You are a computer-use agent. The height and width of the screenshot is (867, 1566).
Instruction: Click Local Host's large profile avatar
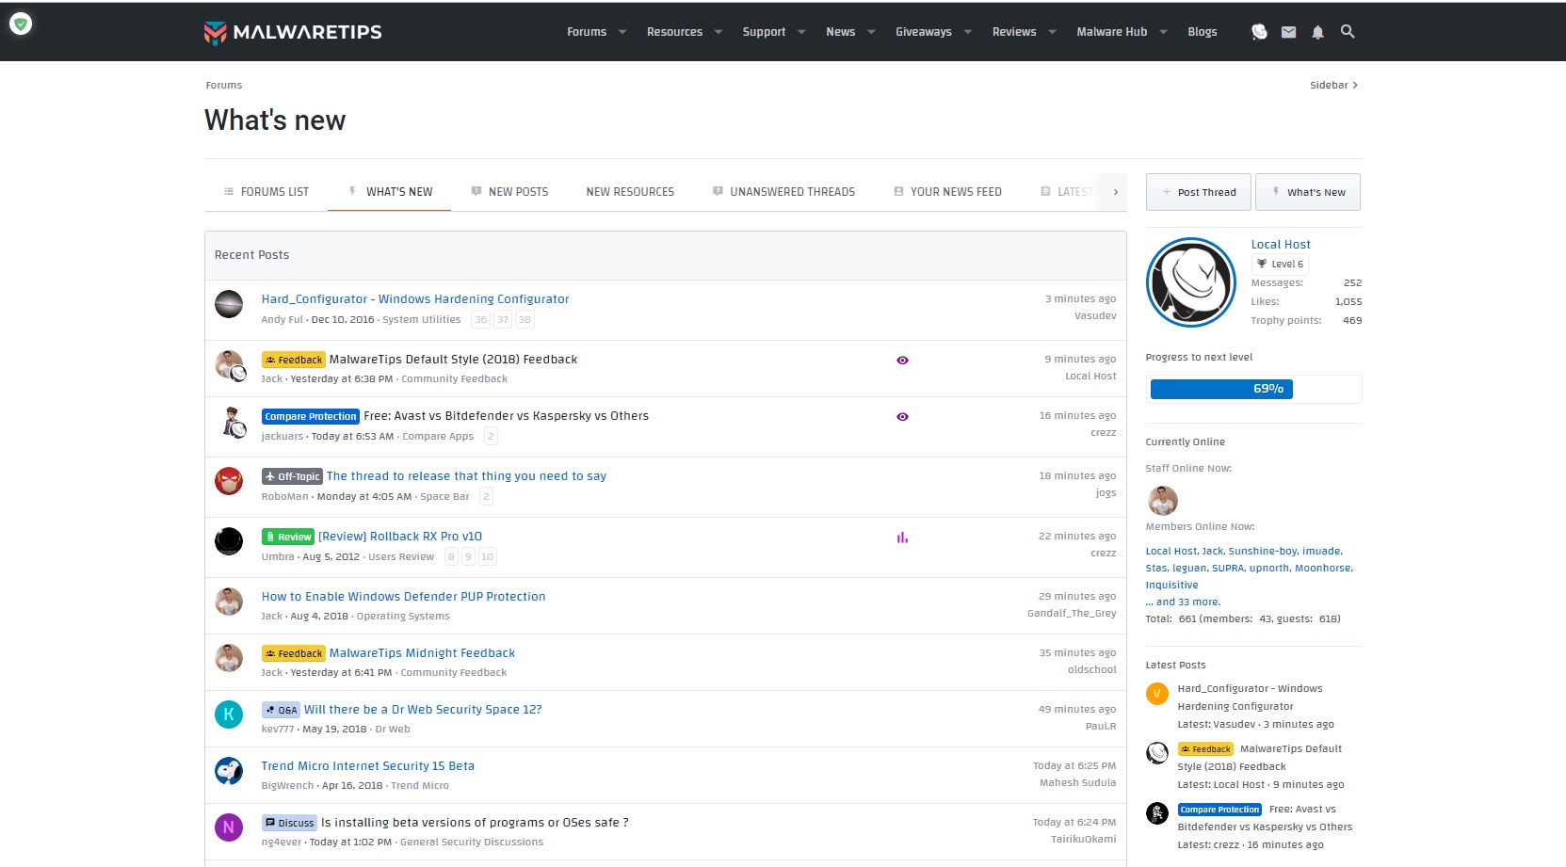click(x=1191, y=282)
